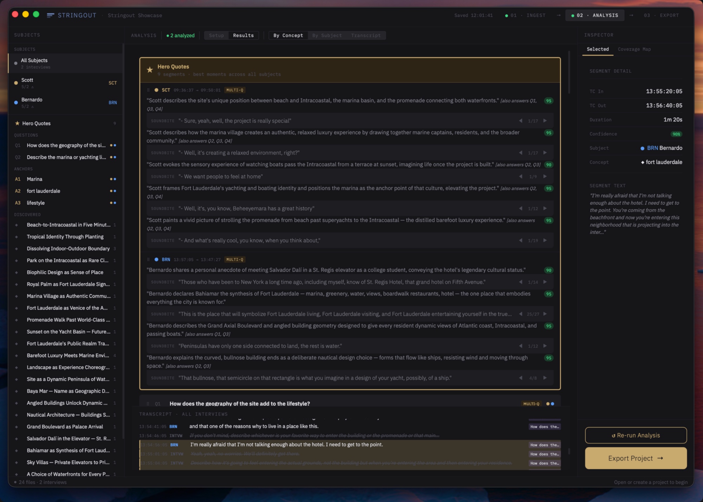Click the blue color dot next to Bernardo
This screenshot has width=703, height=502.
coord(16,103)
